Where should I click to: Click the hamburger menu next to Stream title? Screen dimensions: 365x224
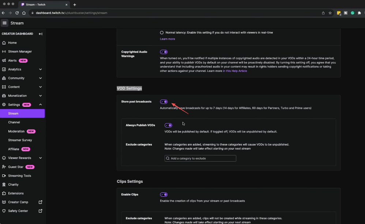4,23
